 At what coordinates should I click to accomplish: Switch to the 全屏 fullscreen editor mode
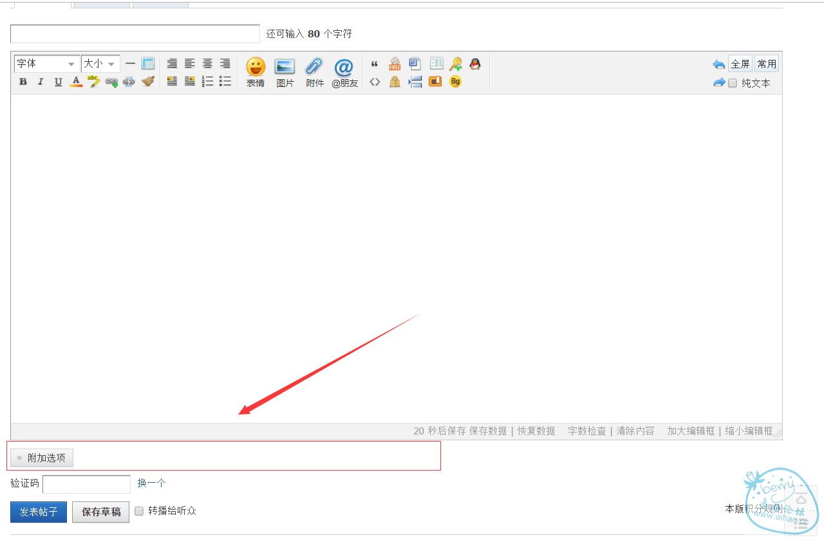(x=740, y=64)
